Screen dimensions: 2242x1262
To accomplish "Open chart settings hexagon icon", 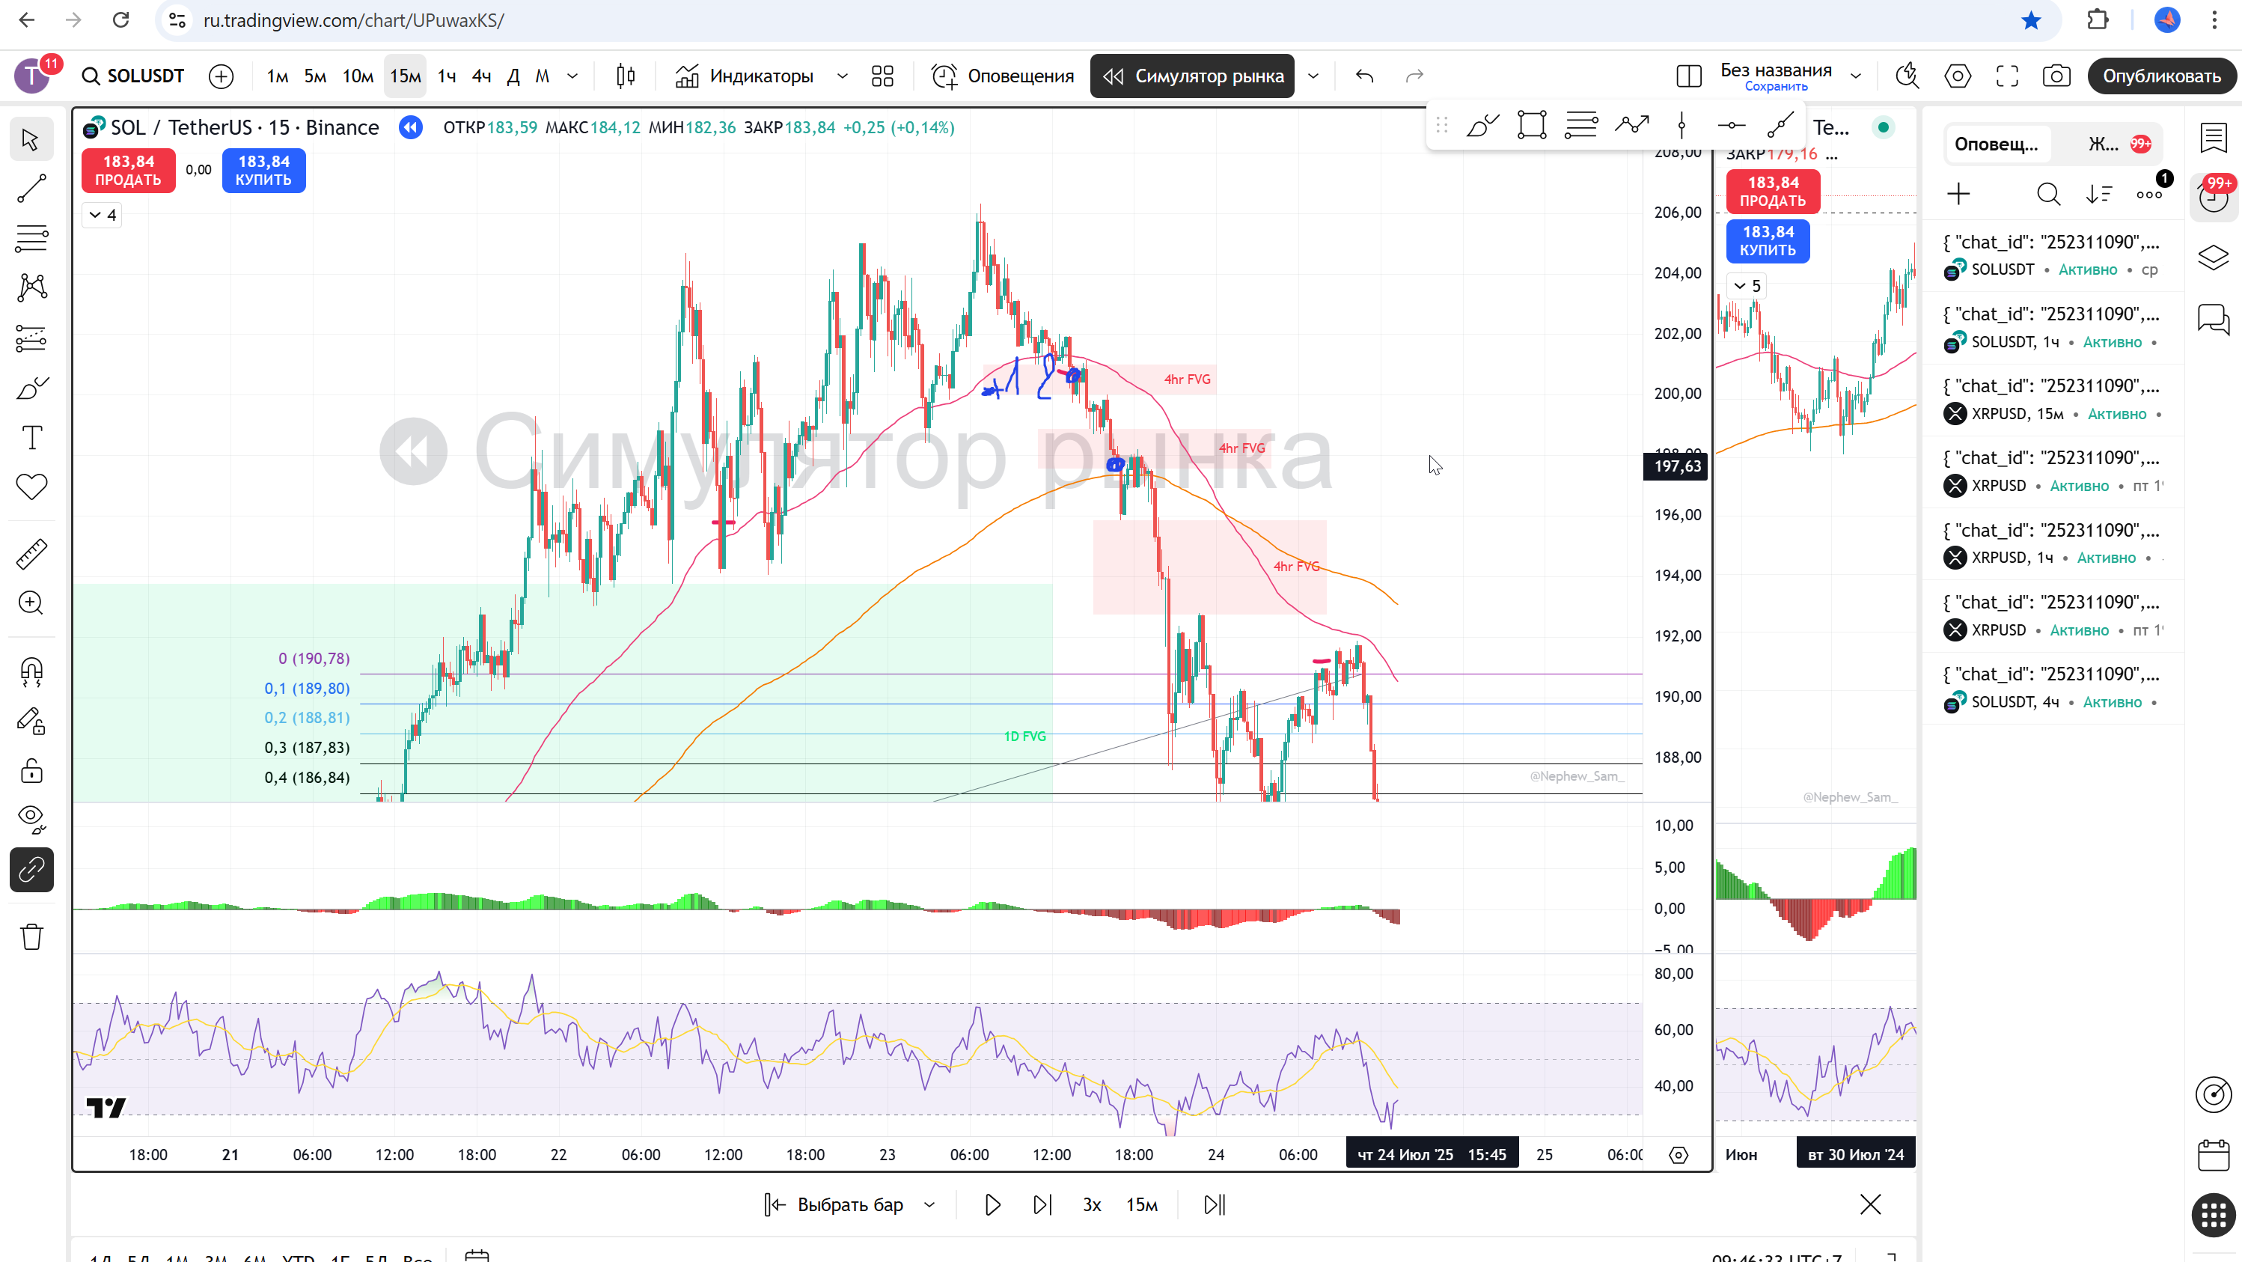I will tap(1958, 76).
